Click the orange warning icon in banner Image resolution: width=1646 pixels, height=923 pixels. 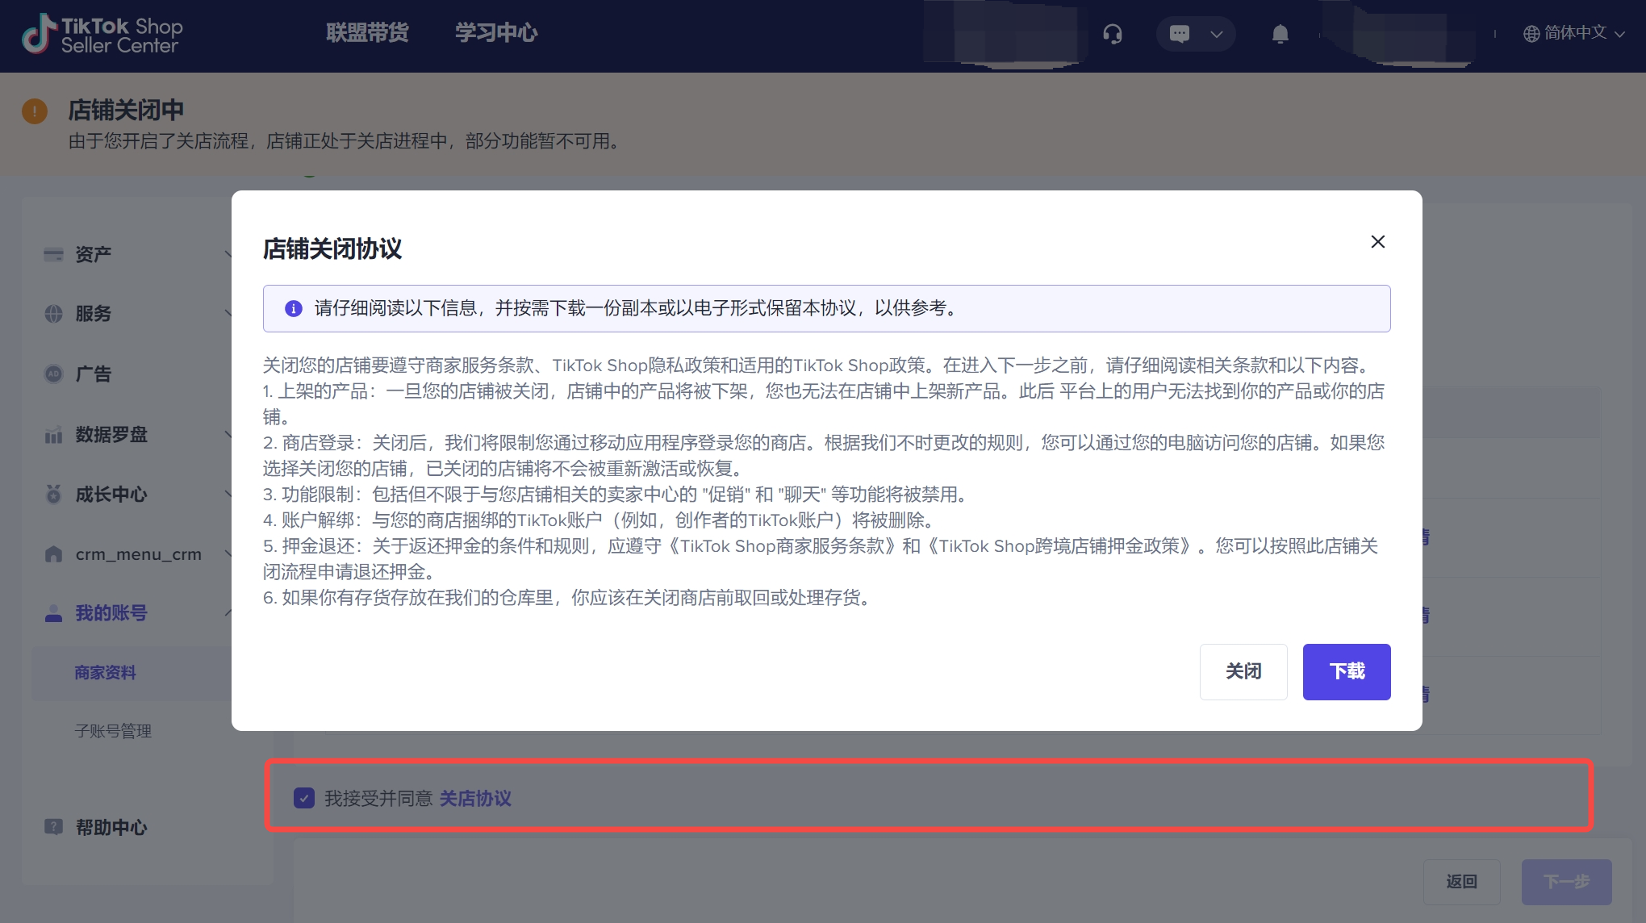pyautogui.click(x=35, y=111)
